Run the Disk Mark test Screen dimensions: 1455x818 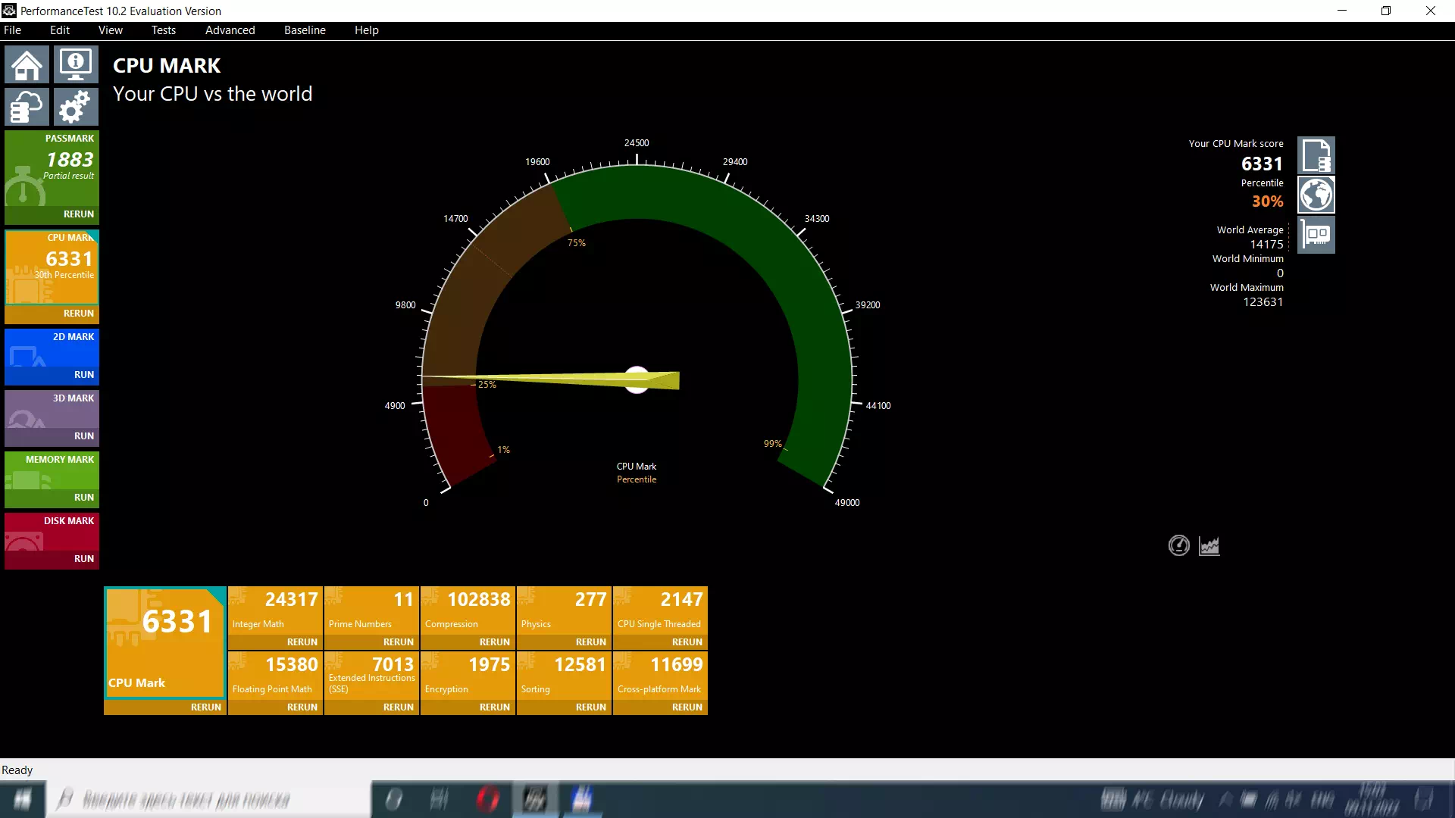pyautogui.click(x=83, y=559)
